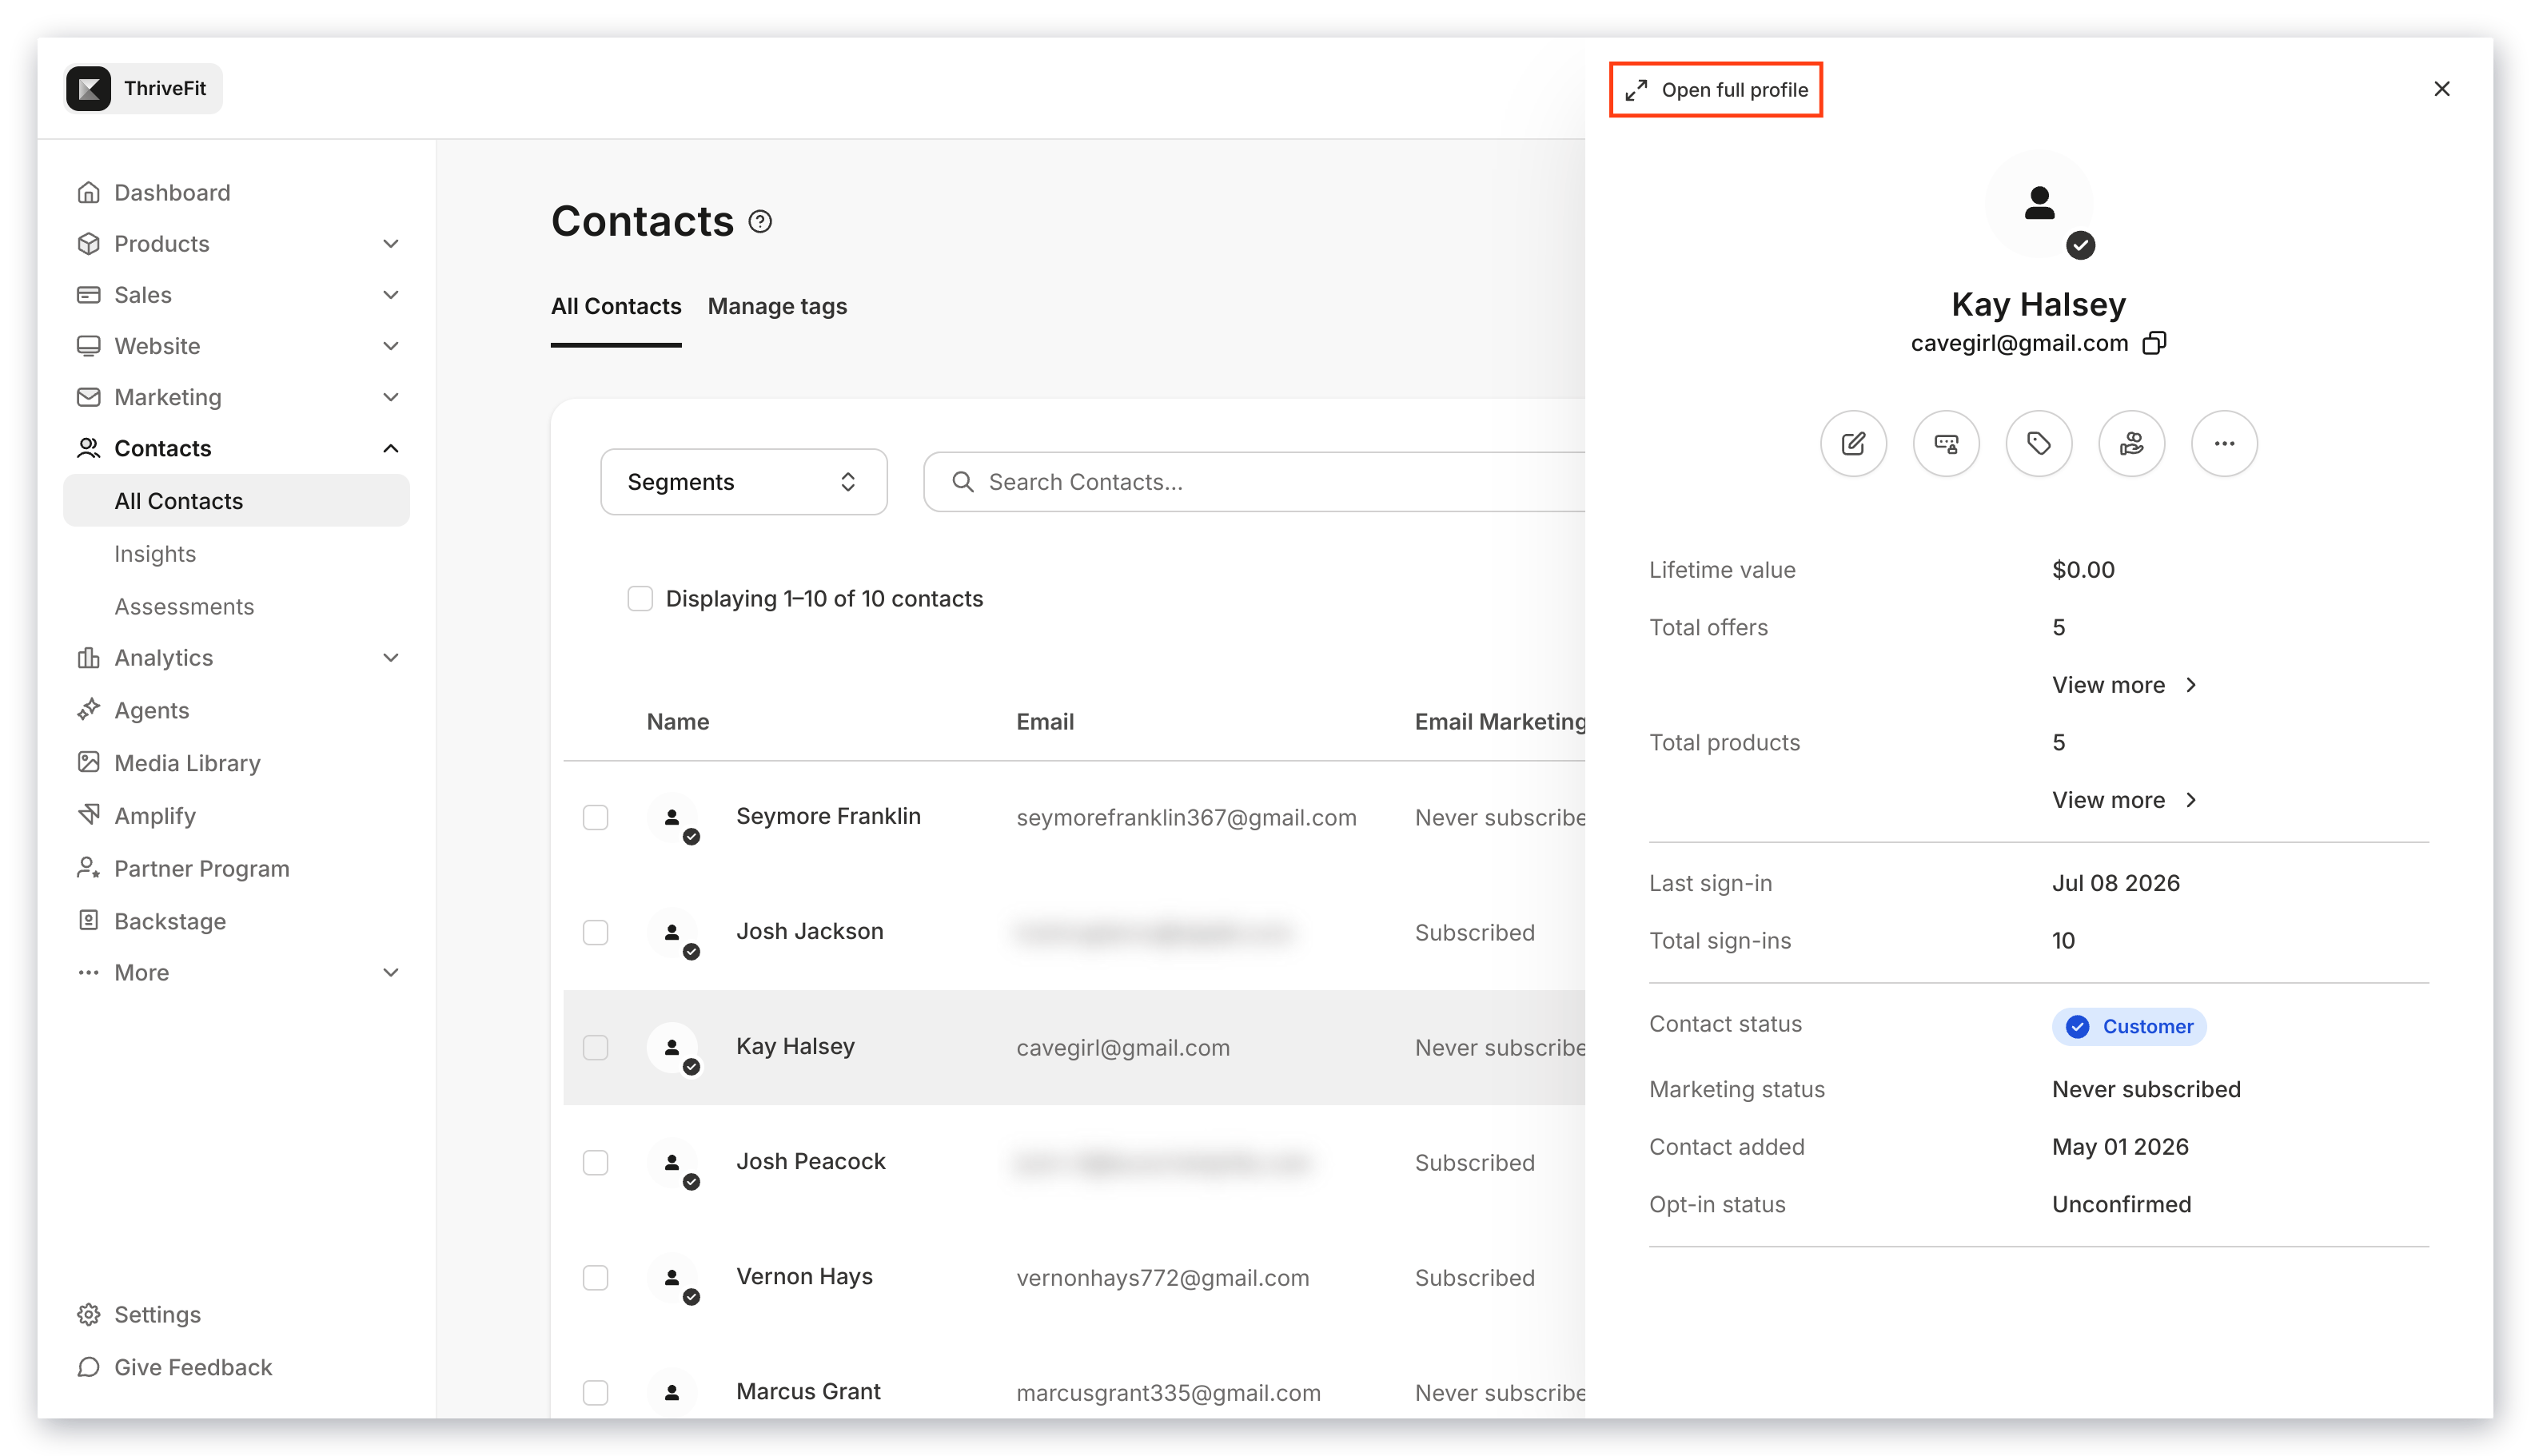
Task: Click the Give Feedback chat bubble icon
Action: point(89,1367)
